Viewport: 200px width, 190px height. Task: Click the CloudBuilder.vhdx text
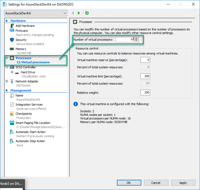click(x=34, y=76)
